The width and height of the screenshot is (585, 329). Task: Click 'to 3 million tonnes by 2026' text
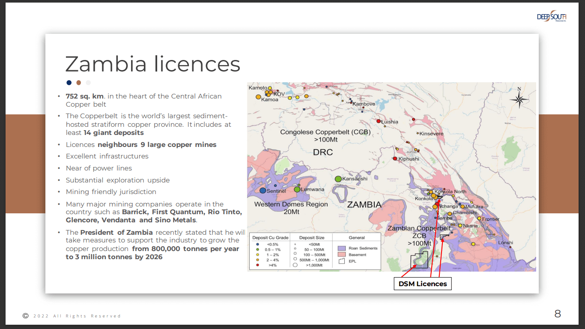(x=114, y=257)
